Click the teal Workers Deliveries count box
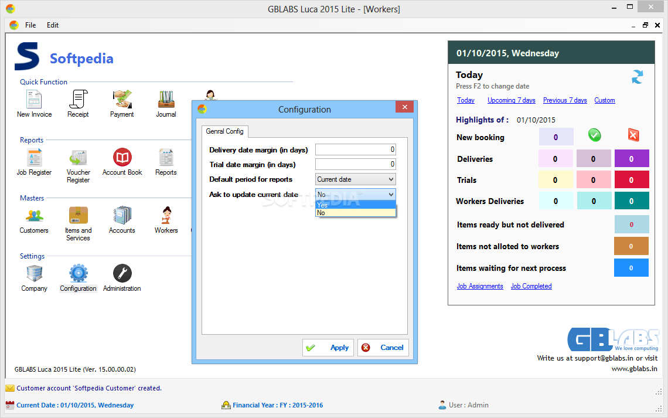The height and width of the screenshot is (418, 668). (x=631, y=200)
